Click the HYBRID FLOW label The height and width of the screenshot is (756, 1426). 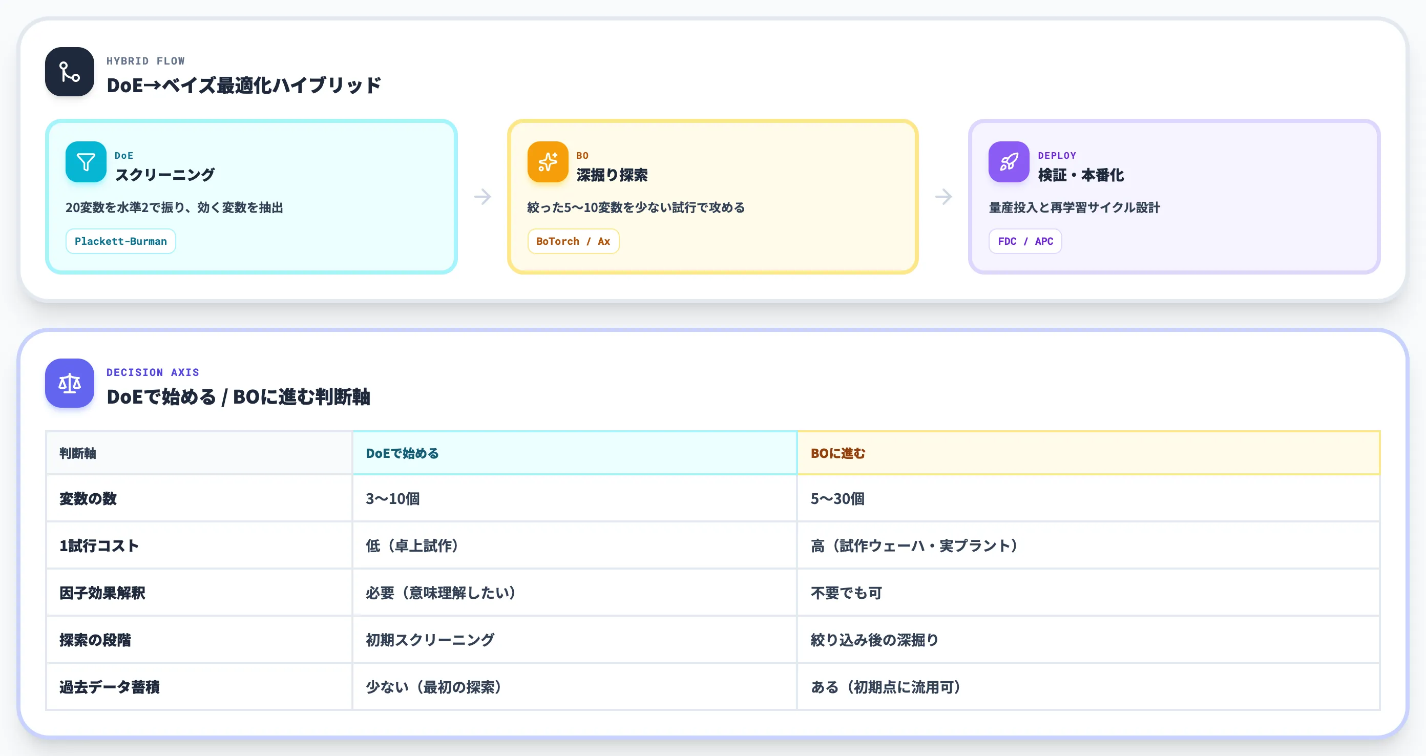coord(145,61)
